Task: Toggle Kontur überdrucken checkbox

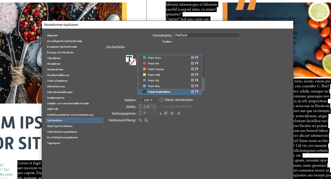Action: [161, 107]
